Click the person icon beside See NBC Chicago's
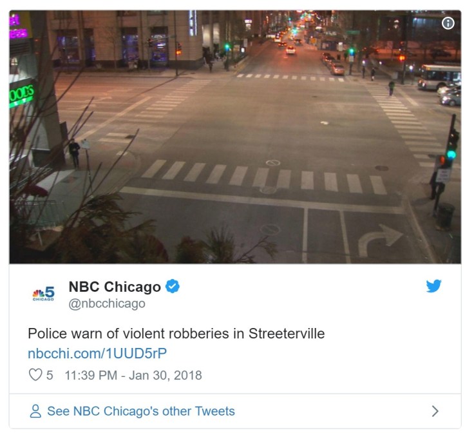Viewport: 474px width, 444px height. click(x=35, y=411)
